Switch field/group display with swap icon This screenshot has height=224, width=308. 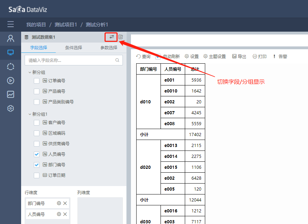tap(112, 37)
